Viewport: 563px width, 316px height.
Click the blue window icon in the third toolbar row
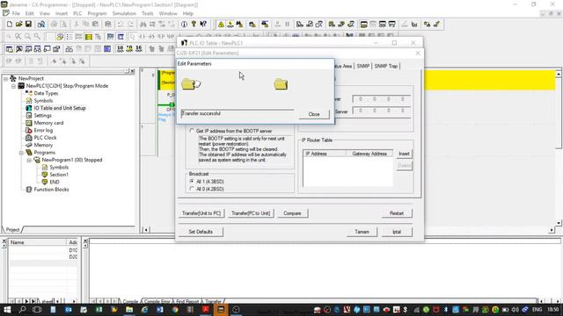coord(107,49)
